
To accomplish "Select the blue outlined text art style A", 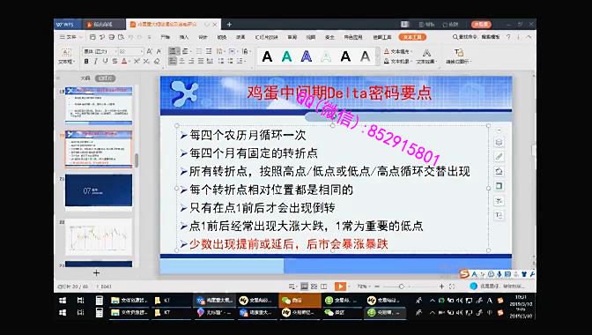I will tap(307, 56).
